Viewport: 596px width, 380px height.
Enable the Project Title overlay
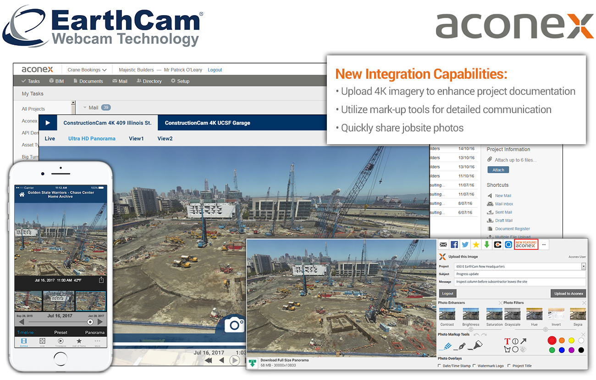coord(509,366)
